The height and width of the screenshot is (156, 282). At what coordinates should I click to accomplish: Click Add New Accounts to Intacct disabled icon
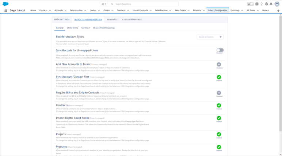pyautogui.click(x=219, y=64)
